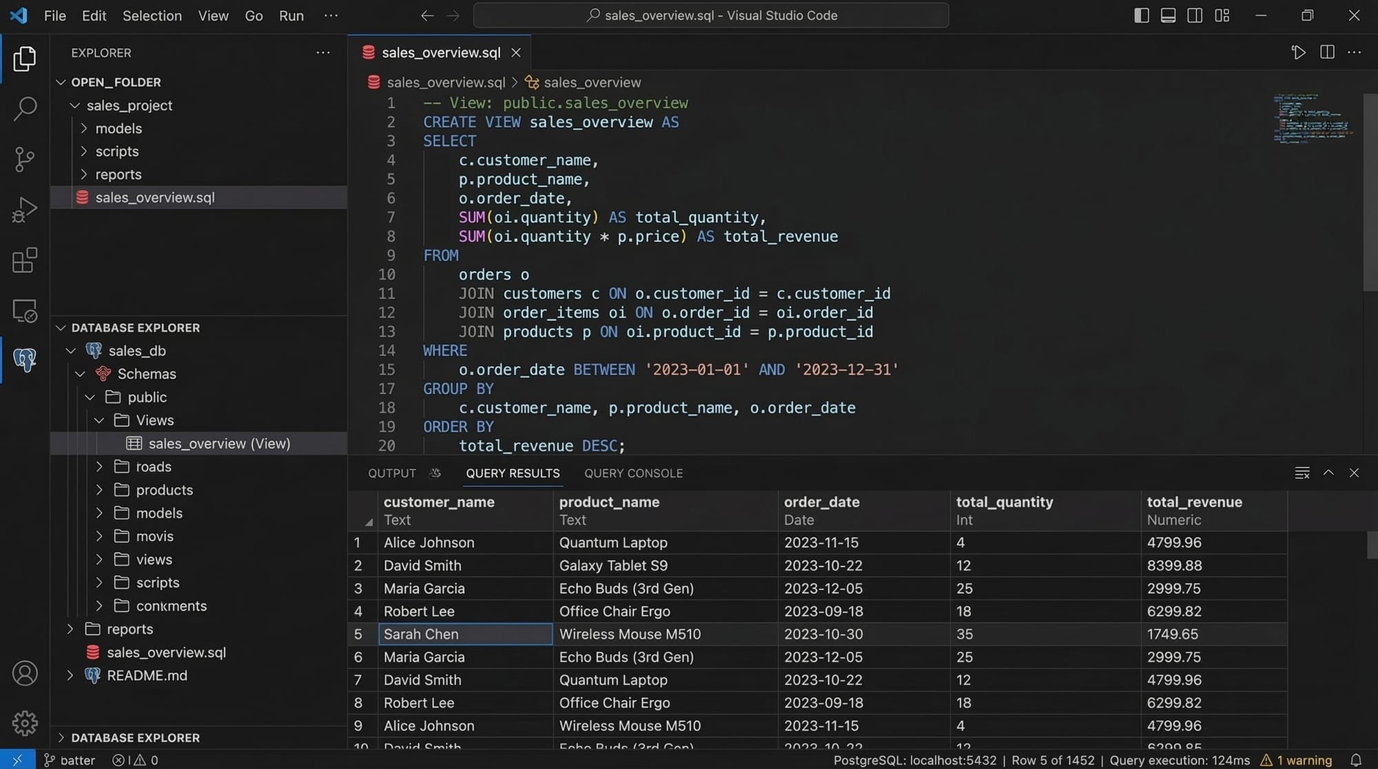Image resolution: width=1378 pixels, height=769 pixels.
Task: Click the query results vertical scrollbar
Action: tap(1371, 544)
